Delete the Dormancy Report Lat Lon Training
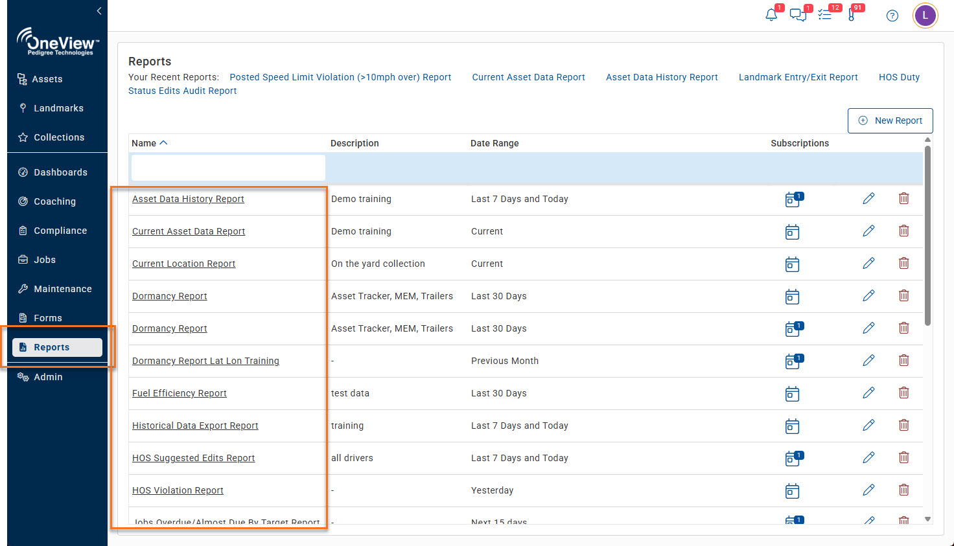This screenshot has width=954, height=546. [x=903, y=360]
